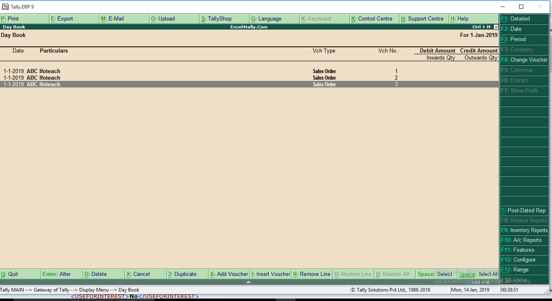Click the Date column header
This screenshot has width=552, height=301.
[18, 51]
